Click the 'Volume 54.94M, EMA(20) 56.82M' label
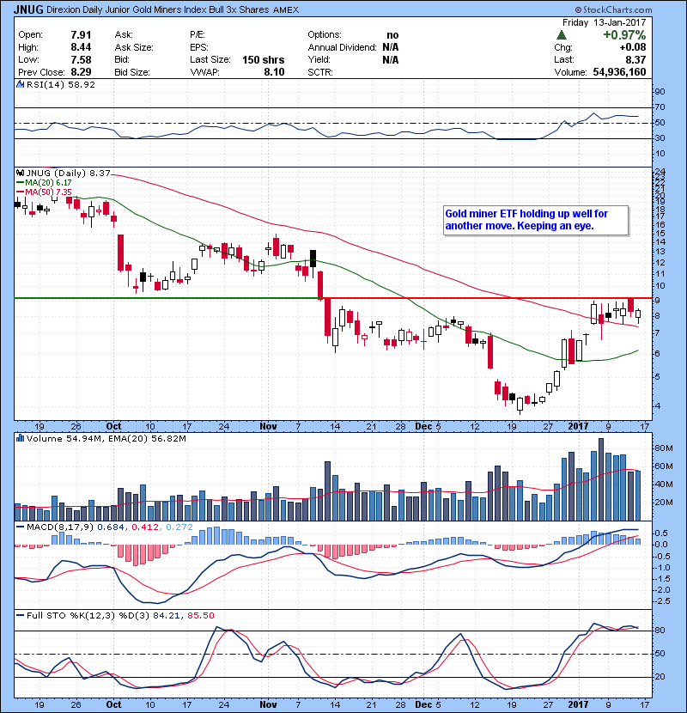687x713 pixels. (106, 438)
